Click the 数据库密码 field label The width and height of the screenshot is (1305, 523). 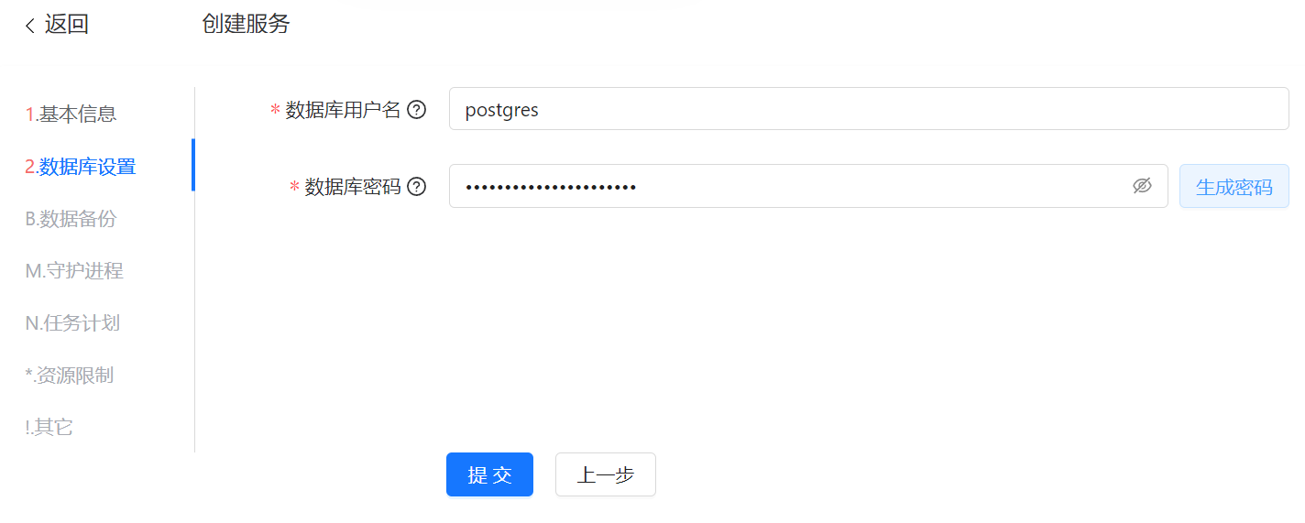[353, 187]
